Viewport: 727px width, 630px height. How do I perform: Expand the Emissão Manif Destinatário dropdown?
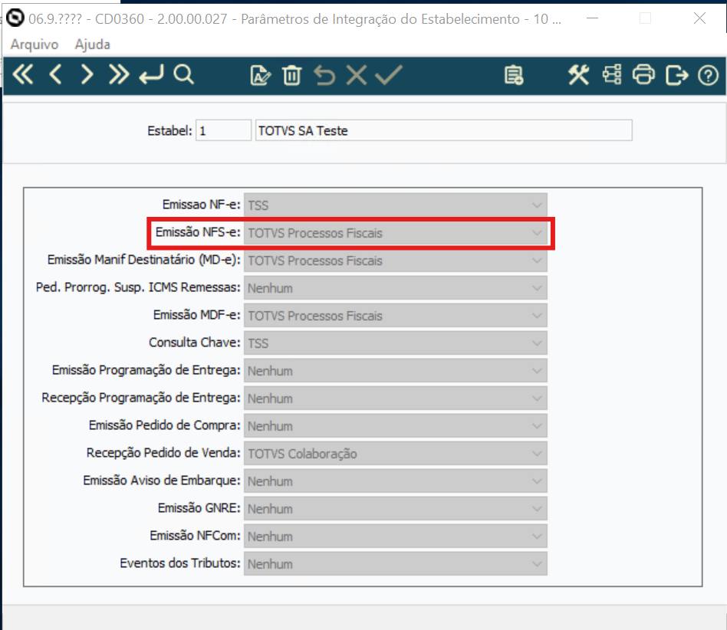pos(396,261)
